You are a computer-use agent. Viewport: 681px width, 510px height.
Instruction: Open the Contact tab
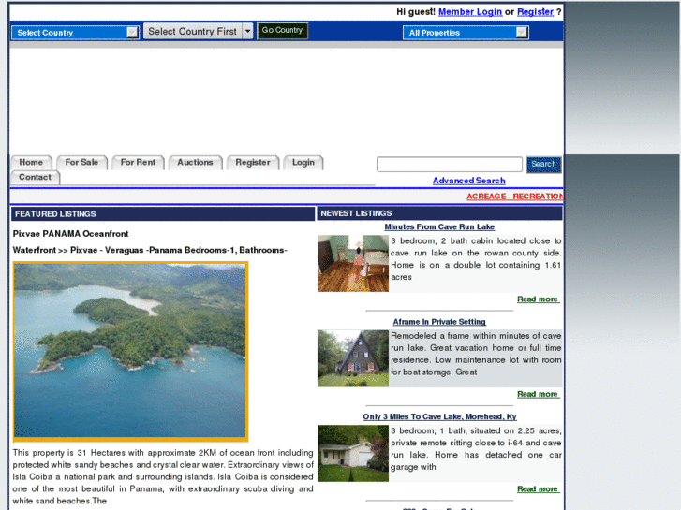36,177
